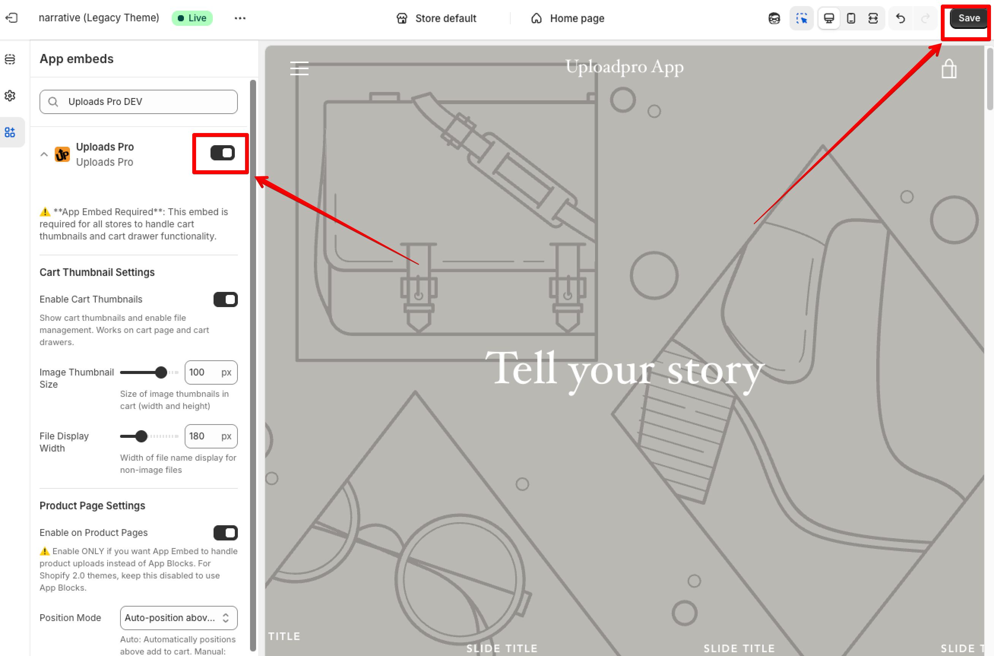Collapse the Uploads Pro embed settings
994x656 pixels.
tap(44, 154)
